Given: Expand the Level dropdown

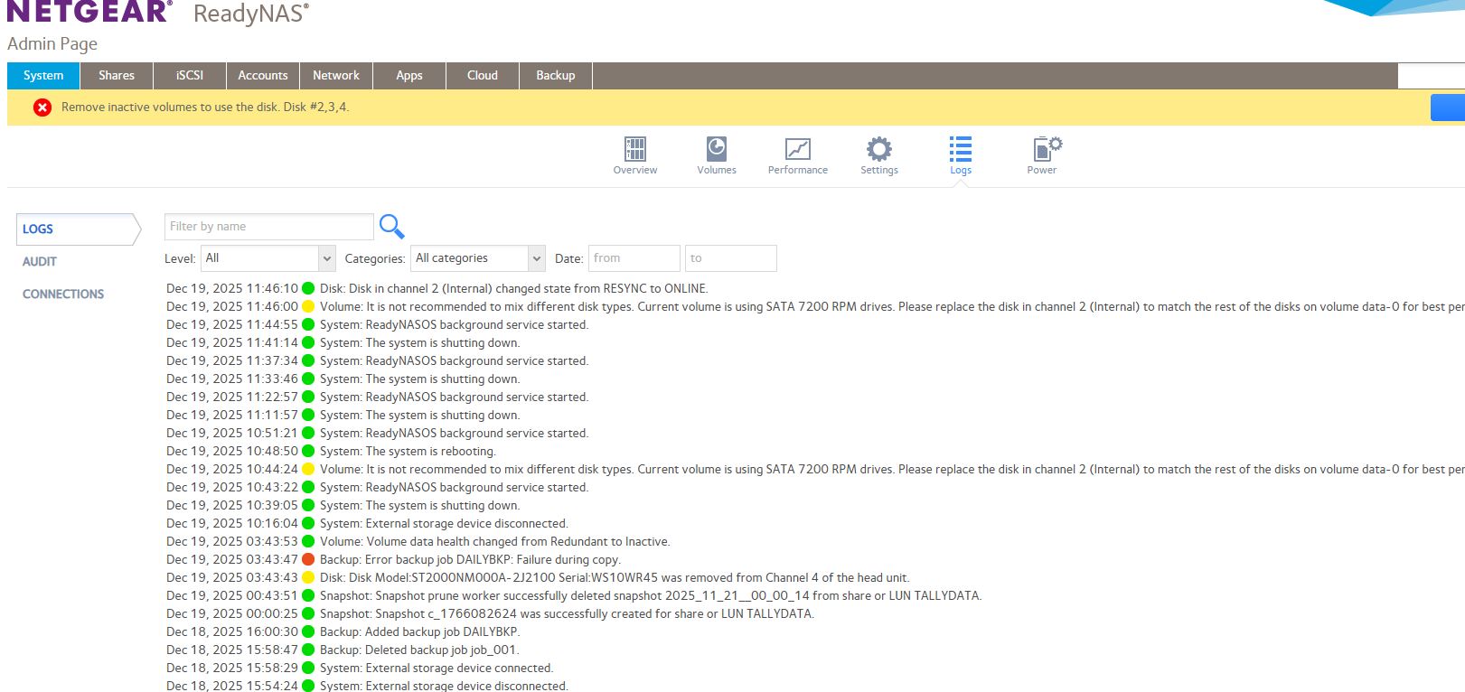Looking at the screenshot, I should (x=268, y=258).
